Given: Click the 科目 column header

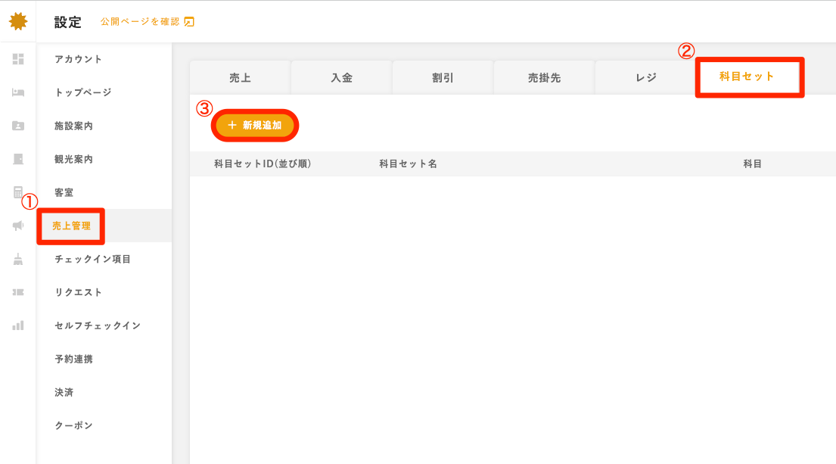Looking at the screenshot, I should click(x=752, y=163).
